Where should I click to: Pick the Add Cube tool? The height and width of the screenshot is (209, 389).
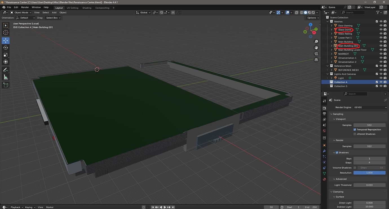[x=6, y=85]
